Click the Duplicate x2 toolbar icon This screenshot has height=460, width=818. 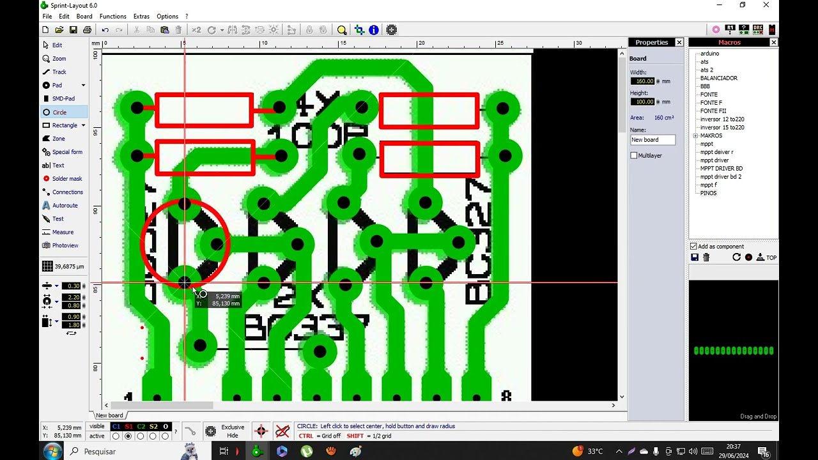196,29
